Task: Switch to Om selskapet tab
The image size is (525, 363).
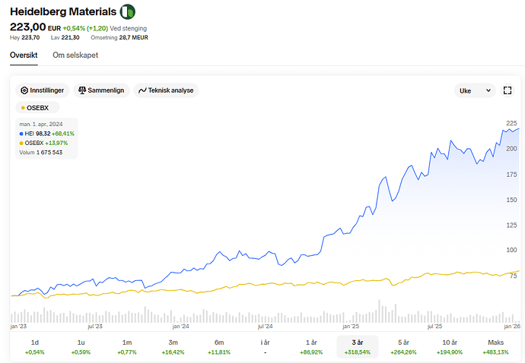Action: (75, 55)
